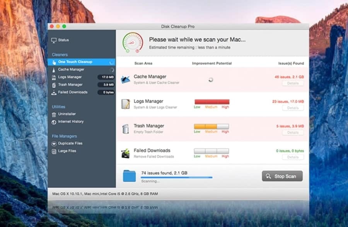The width and height of the screenshot is (348, 227).
Task: Open Large Files manager
Action: 67,151
